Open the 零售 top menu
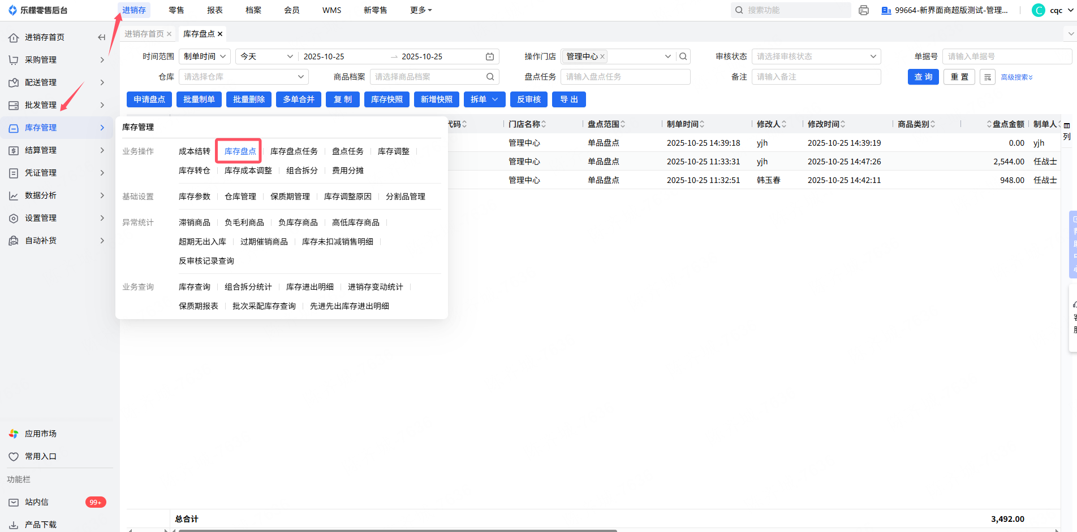The width and height of the screenshot is (1077, 532). point(176,10)
